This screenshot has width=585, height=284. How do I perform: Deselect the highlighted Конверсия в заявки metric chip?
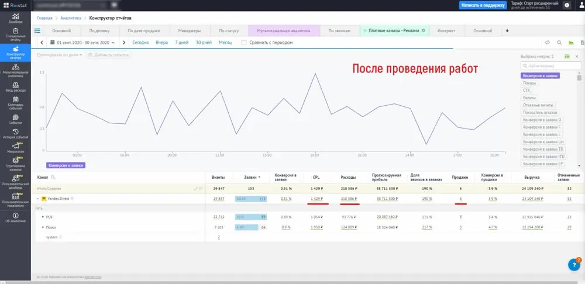pyautogui.click(x=540, y=75)
